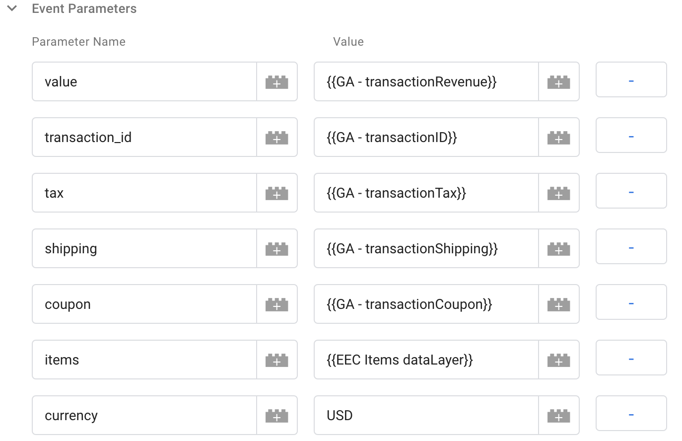This screenshot has width=682, height=441.
Task: Remove the currency parameter row
Action: point(631,413)
